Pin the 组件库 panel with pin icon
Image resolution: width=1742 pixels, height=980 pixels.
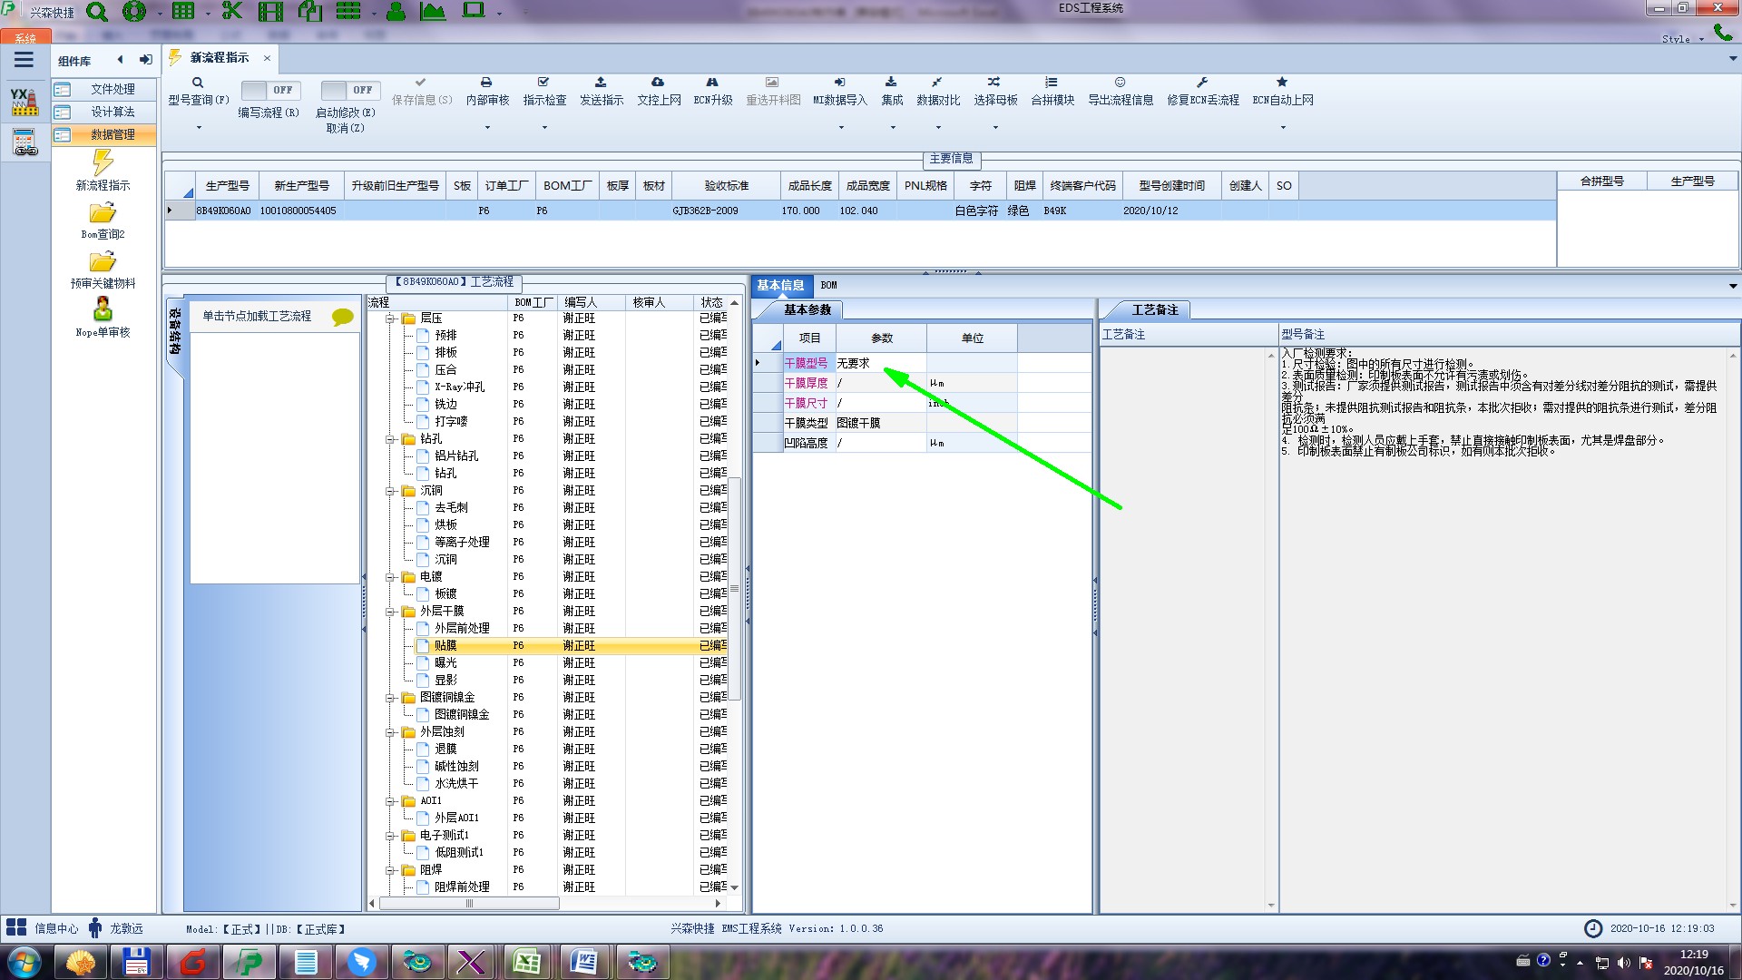[145, 60]
